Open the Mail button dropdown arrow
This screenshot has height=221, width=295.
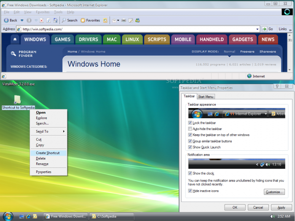(x=118, y=20)
